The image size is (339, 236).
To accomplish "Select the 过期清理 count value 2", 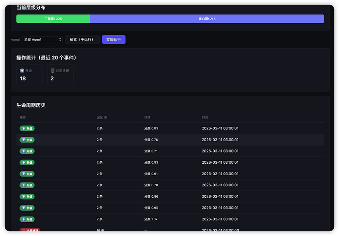I will click(52, 79).
